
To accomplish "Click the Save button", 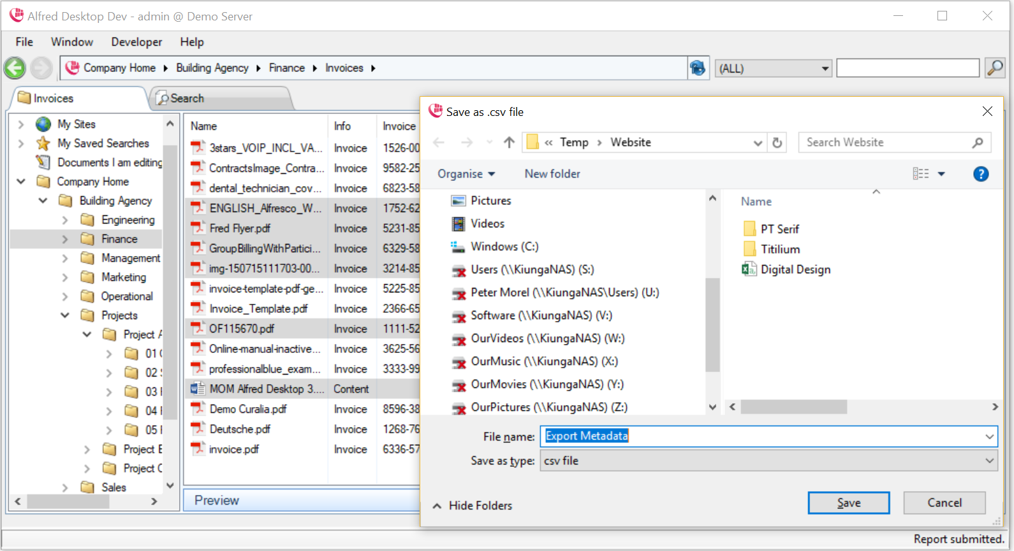I will pos(848,503).
